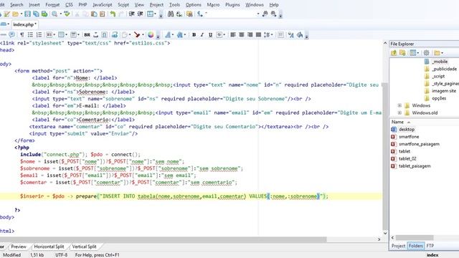Switch to the FTP panel tab
459x258 pixels.
click(430, 246)
